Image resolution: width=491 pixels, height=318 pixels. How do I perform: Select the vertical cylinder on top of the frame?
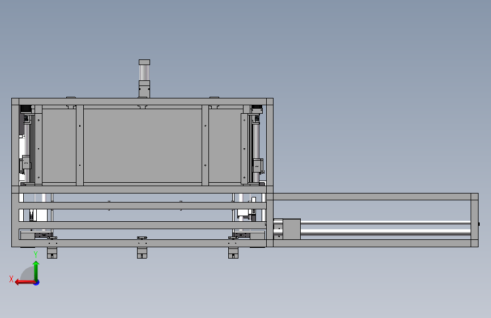(x=144, y=79)
